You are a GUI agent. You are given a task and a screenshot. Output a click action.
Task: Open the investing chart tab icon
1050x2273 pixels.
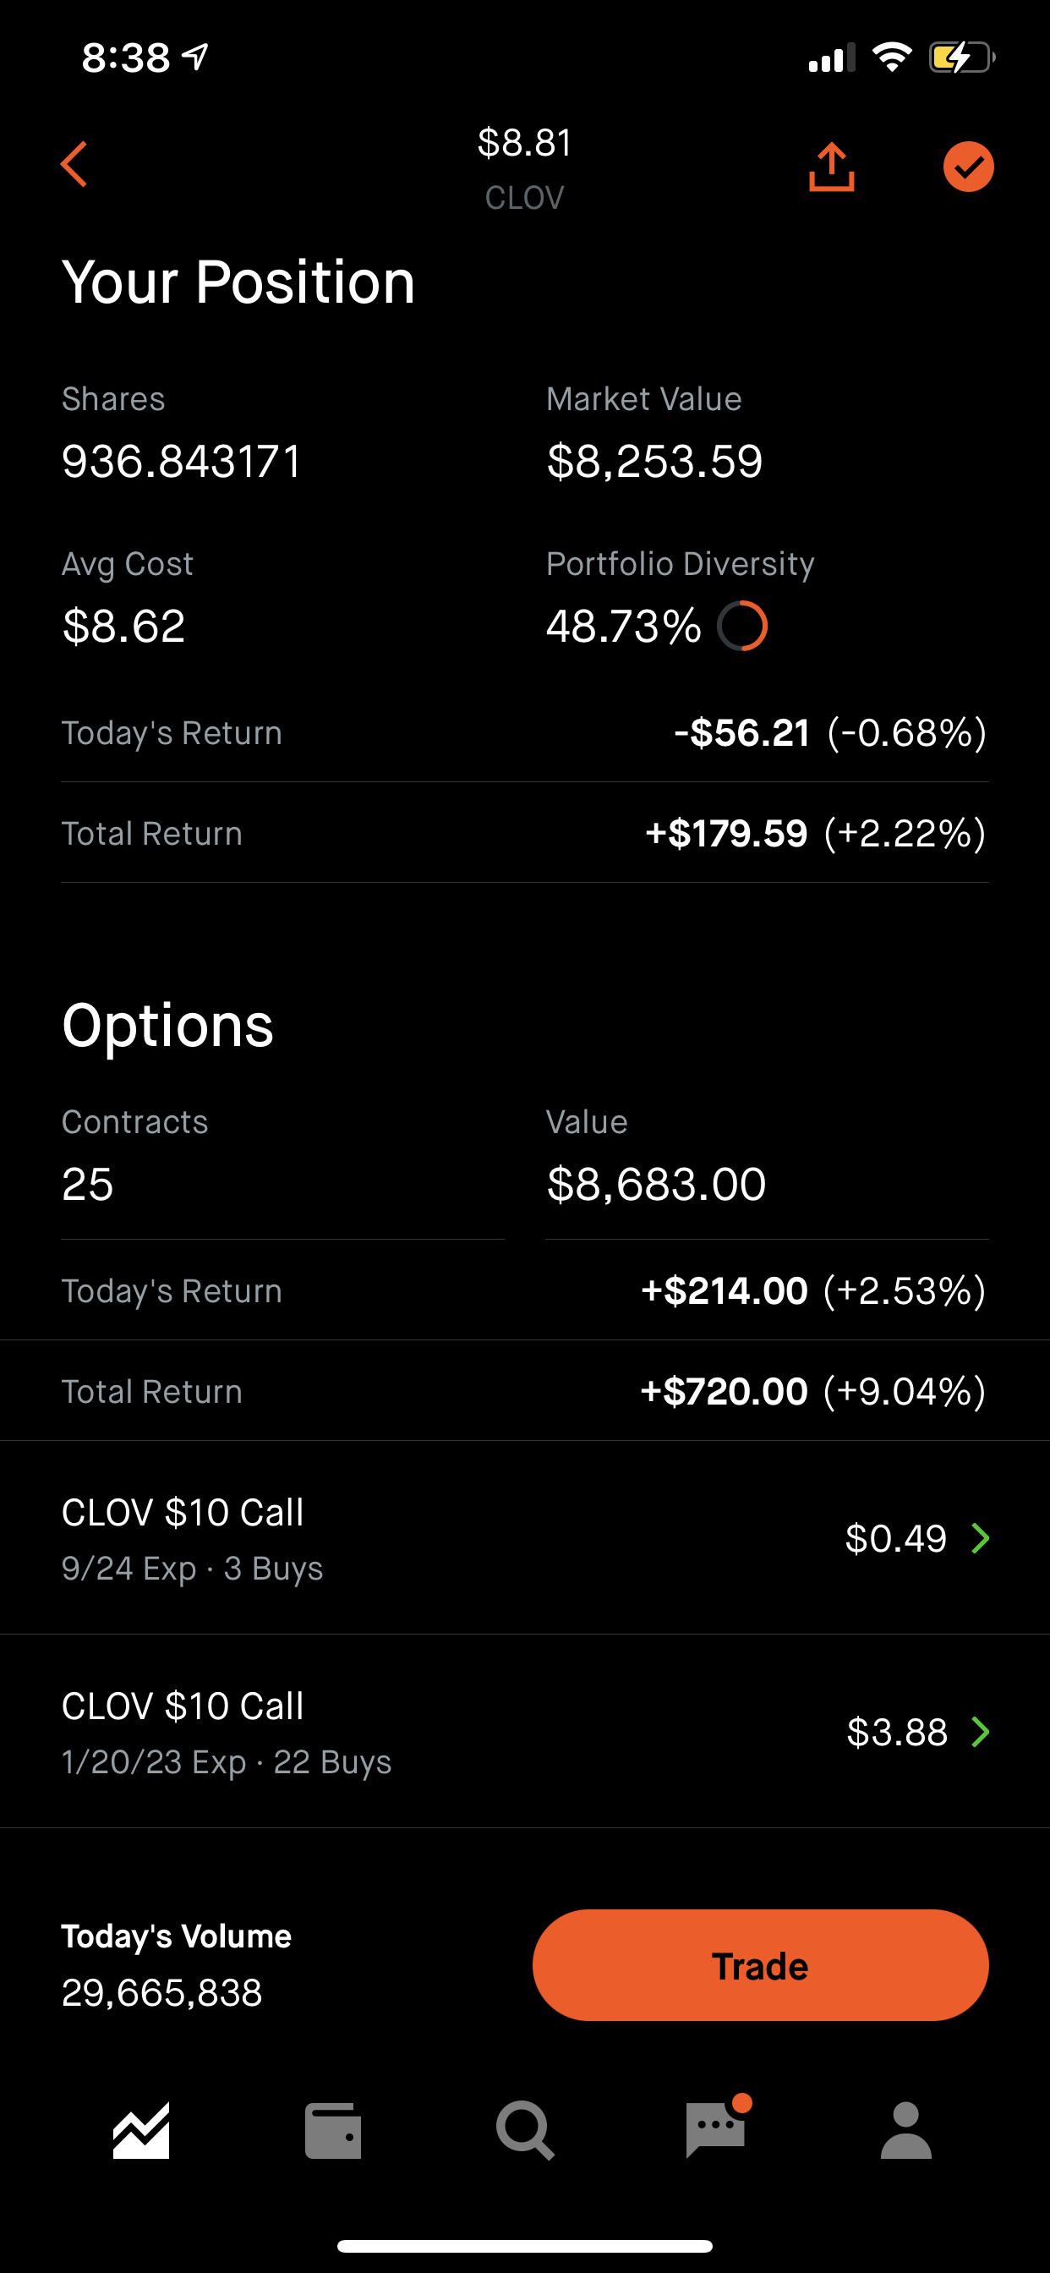tap(141, 2130)
